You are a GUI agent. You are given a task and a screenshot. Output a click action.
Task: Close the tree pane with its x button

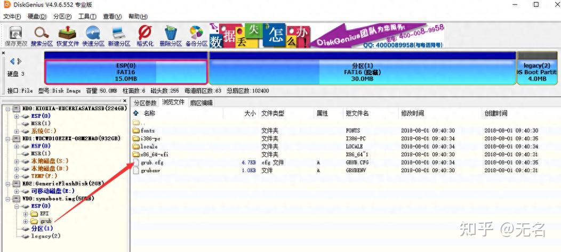coord(125,101)
